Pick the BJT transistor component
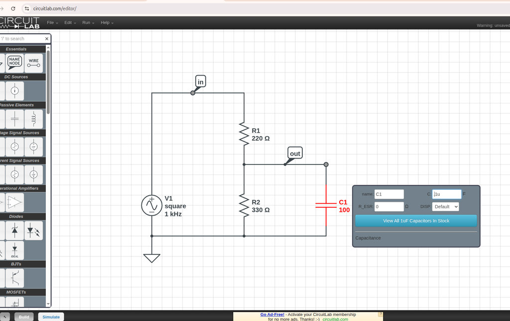 [14, 278]
